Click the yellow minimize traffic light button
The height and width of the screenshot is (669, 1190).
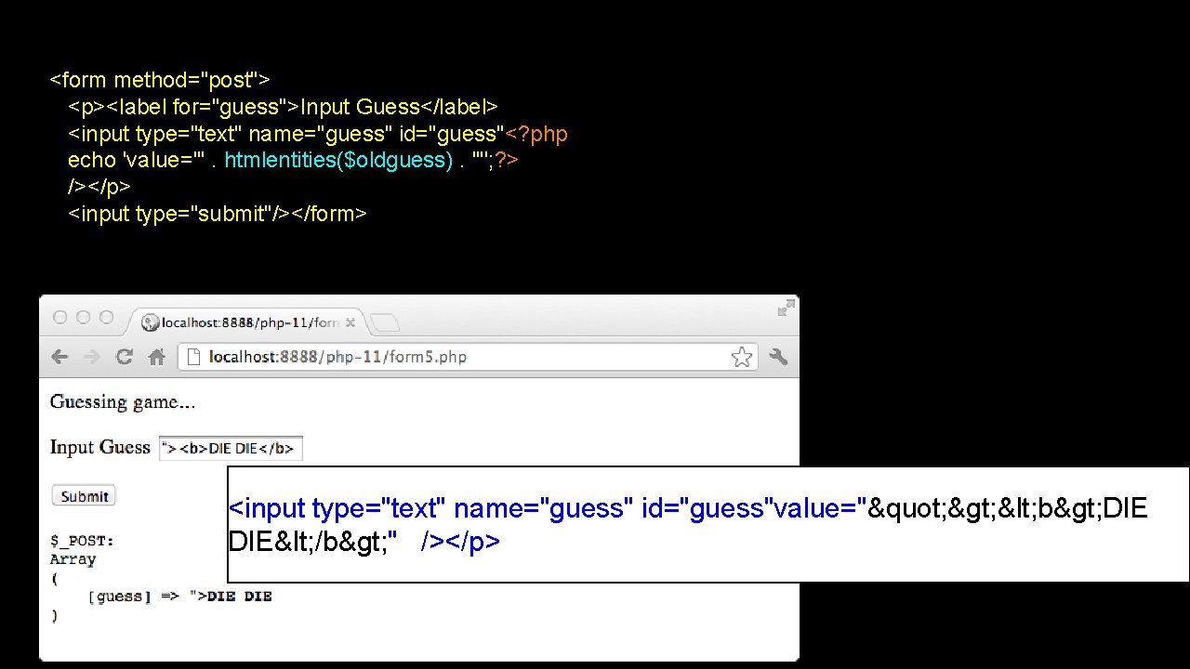click(x=83, y=316)
